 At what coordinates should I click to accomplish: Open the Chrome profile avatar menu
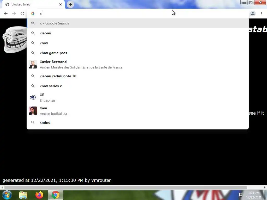pyautogui.click(x=253, y=14)
